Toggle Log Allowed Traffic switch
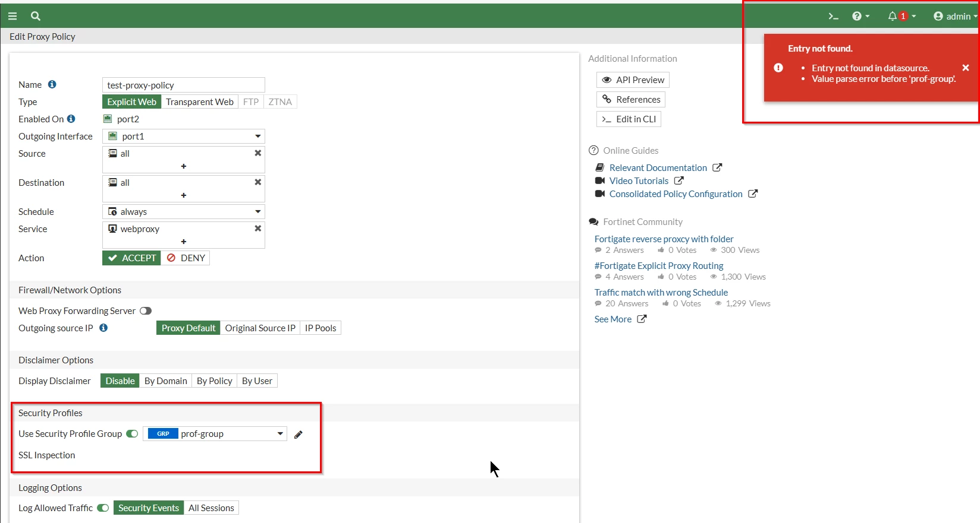Image resolution: width=980 pixels, height=523 pixels. (103, 508)
